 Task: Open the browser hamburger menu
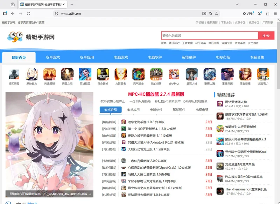tap(275, 14)
